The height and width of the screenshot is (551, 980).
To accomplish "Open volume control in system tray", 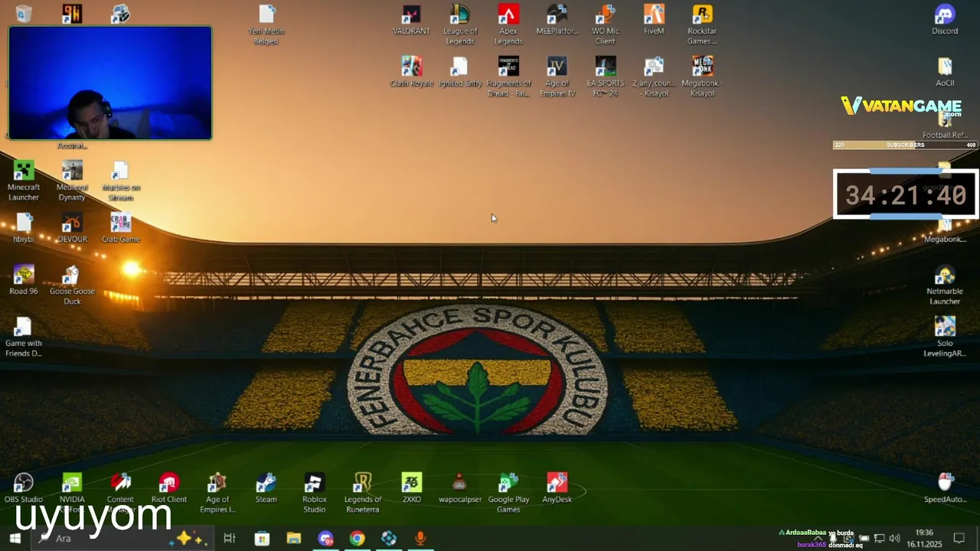I will coord(894,539).
